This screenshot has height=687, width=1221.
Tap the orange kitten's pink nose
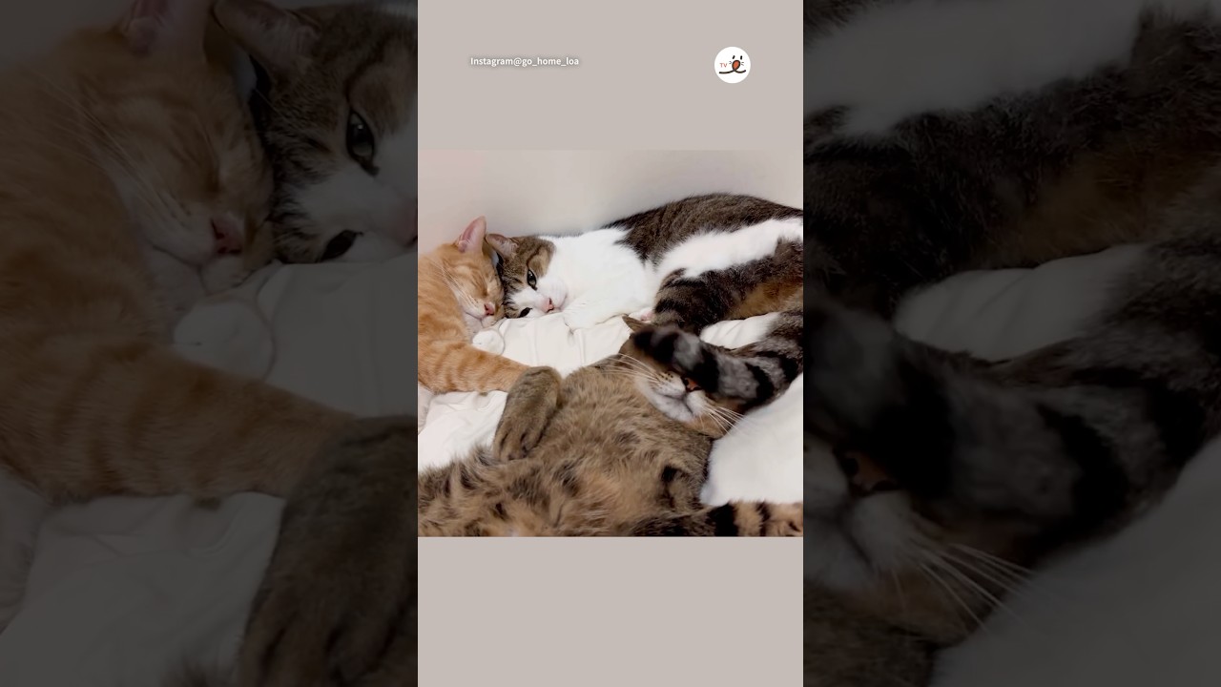click(x=489, y=309)
